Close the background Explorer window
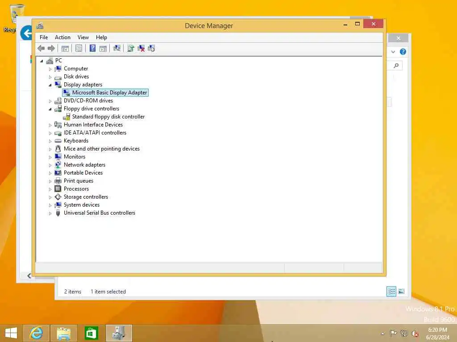This screenshot has height=342, width=457. [x=399, y=38]
